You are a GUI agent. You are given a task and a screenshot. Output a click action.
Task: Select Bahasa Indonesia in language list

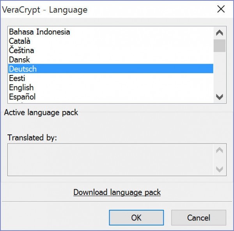click(111, 32)
